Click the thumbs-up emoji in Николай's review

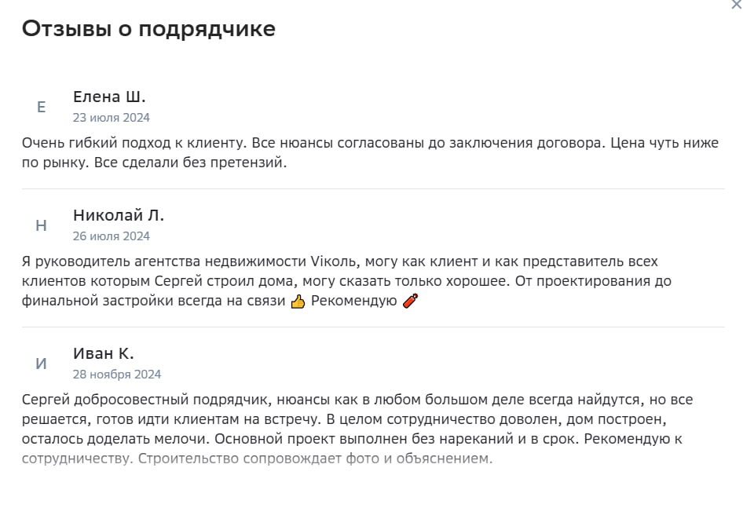[x=298, y=302]
